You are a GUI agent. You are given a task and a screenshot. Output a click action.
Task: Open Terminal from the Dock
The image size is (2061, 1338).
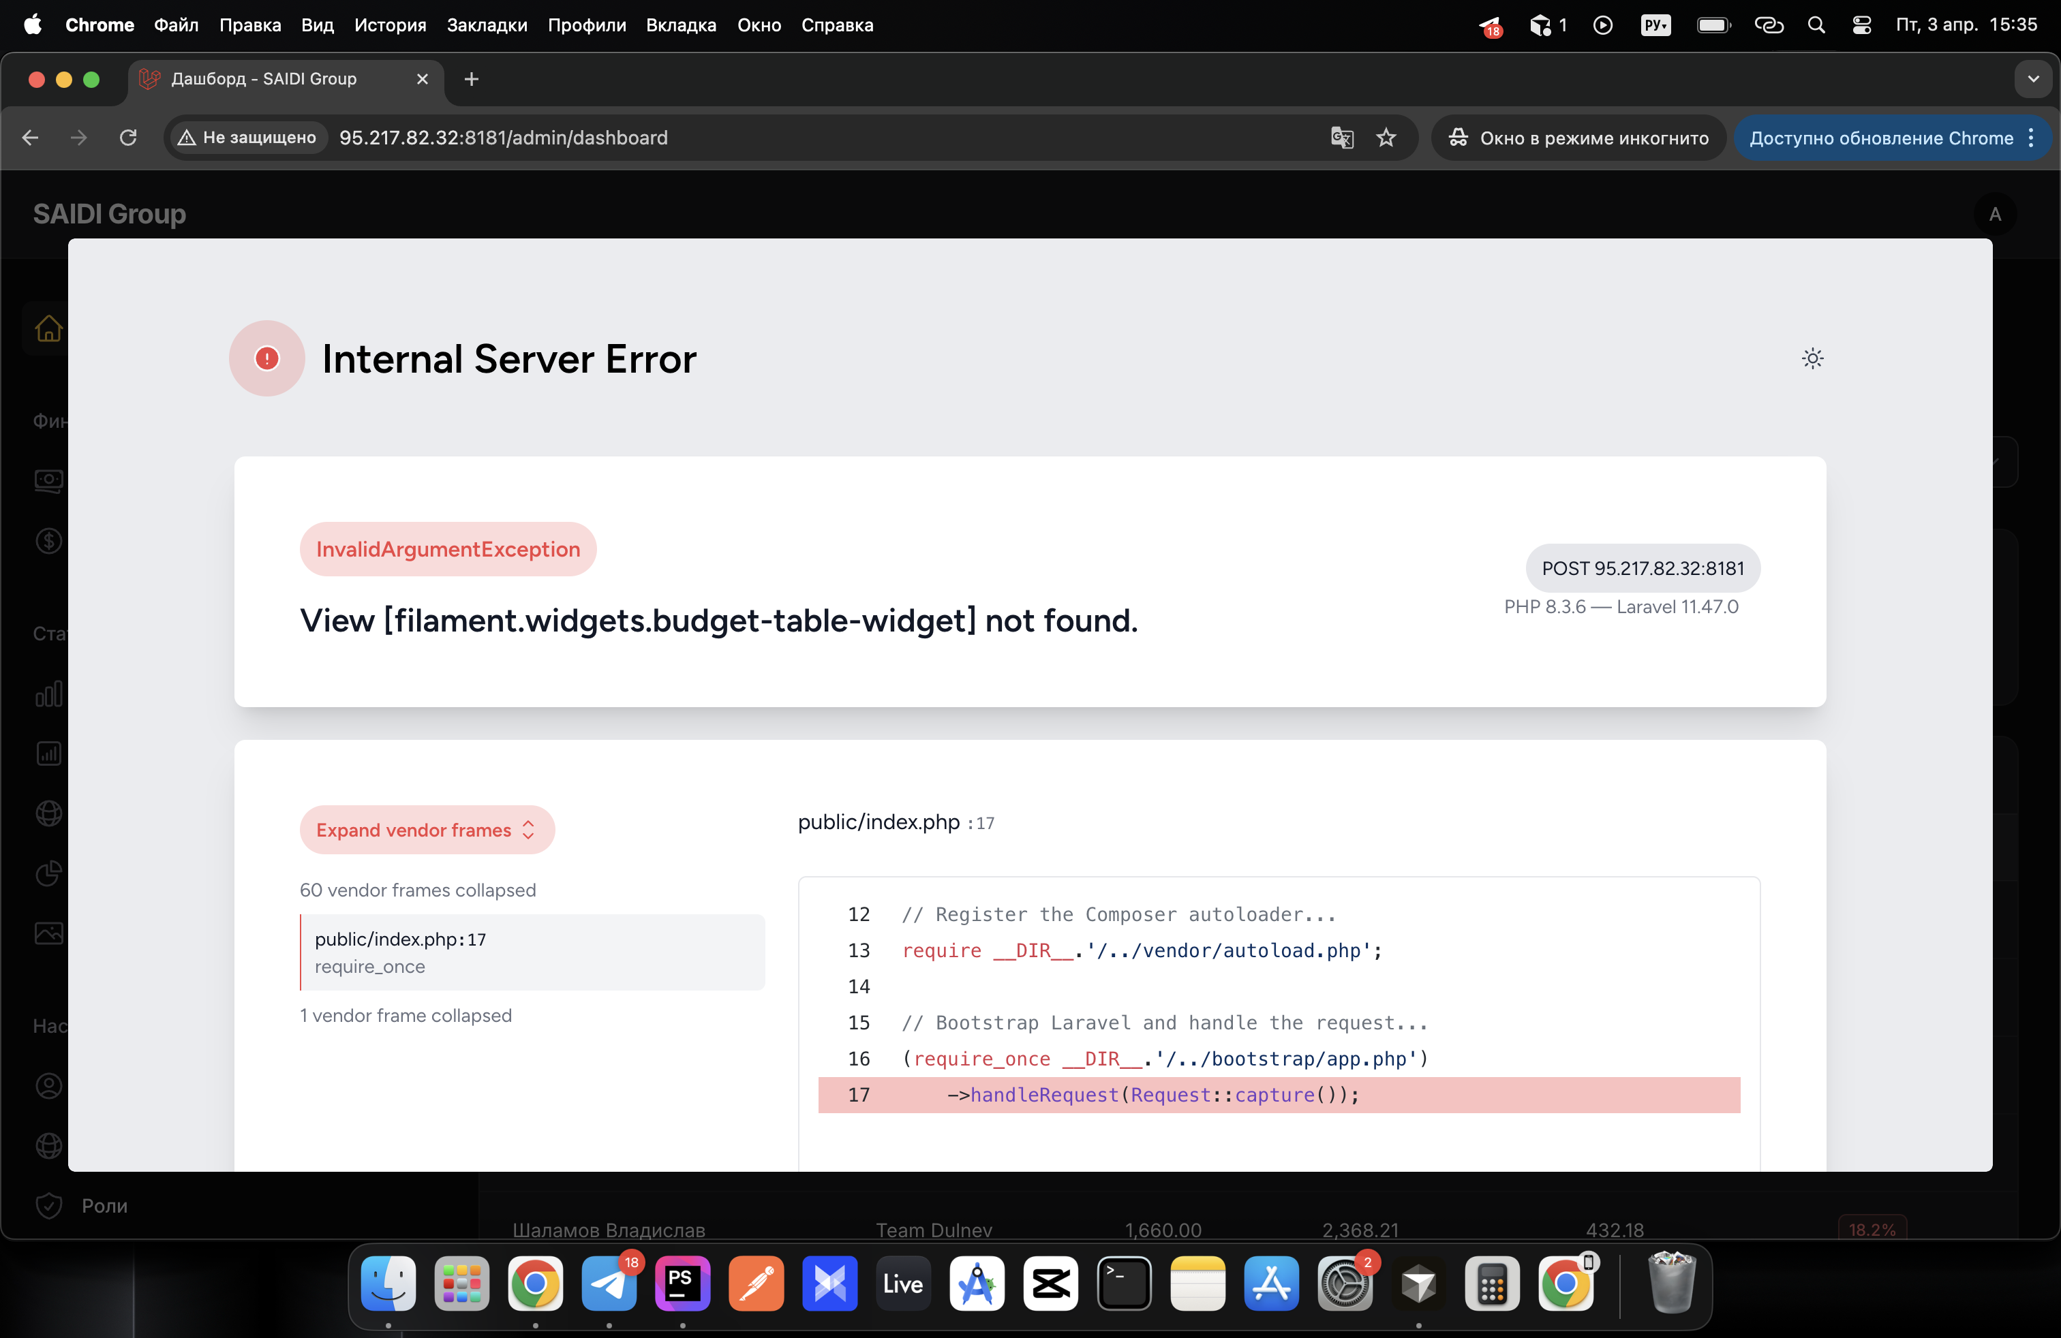click(1124, 1283)
